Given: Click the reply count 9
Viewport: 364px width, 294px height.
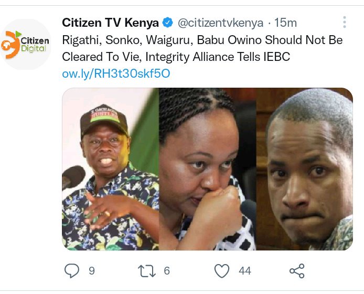Looking at the screenshot, I should [x=92, y=271].
